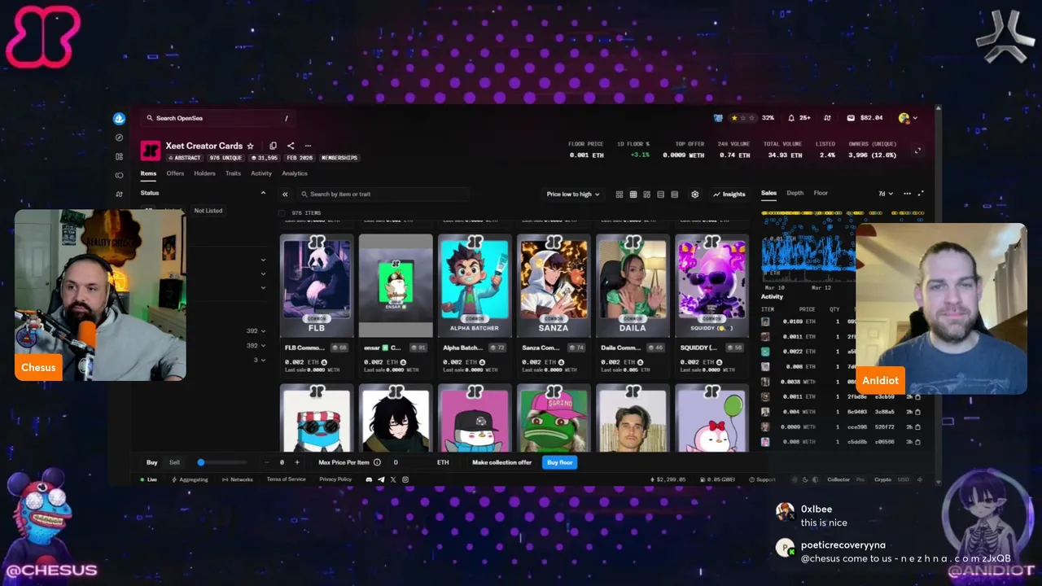Open the 7d time range dropdown
The width and height of the screenshot is (1042, 586).
pos(885,194)
